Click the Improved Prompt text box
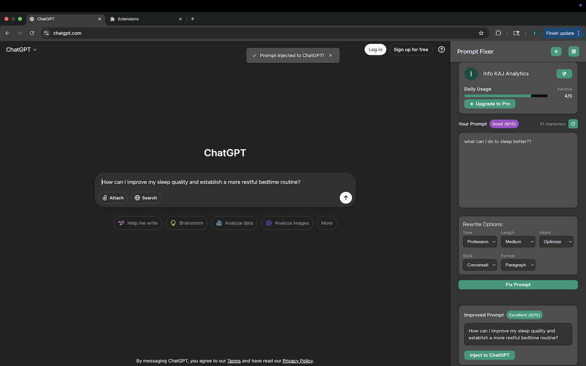 (x=518, y=334)
